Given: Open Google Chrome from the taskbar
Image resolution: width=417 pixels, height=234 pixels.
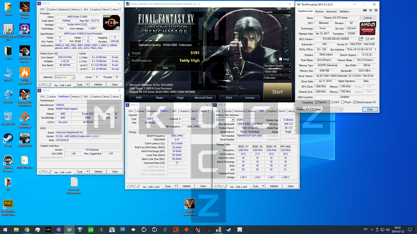Looking at the screenshot, I should pyautogui.click(x=27, y=230).
